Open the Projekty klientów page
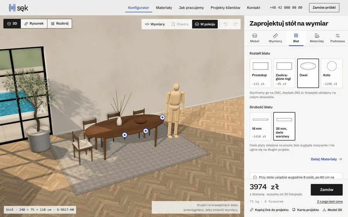Screen dimensions: 348x217 (x=225, y=8)
